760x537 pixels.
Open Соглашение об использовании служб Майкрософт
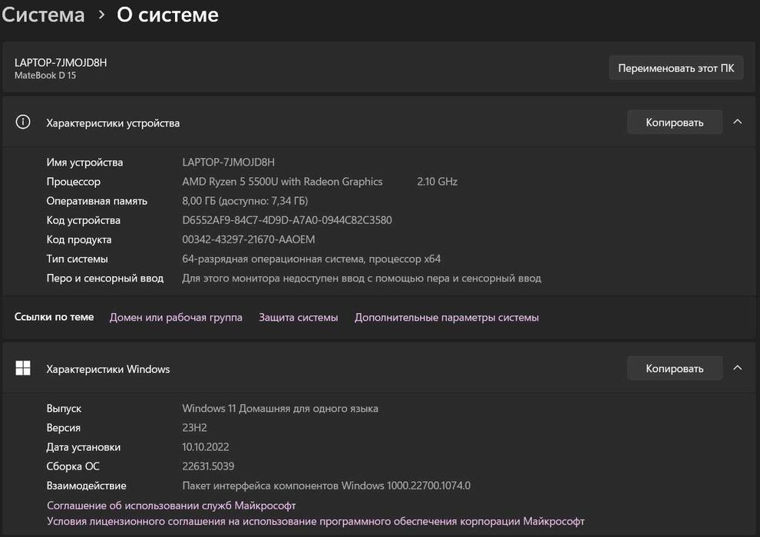[171, 505]
